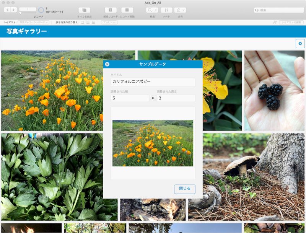
Task: Select the tree against blue sky photo
Action: pyautogui.click(x=185, y=228)
